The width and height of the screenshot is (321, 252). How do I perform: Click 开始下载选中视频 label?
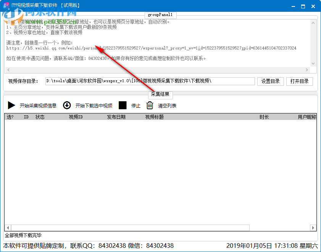point(94,105)
